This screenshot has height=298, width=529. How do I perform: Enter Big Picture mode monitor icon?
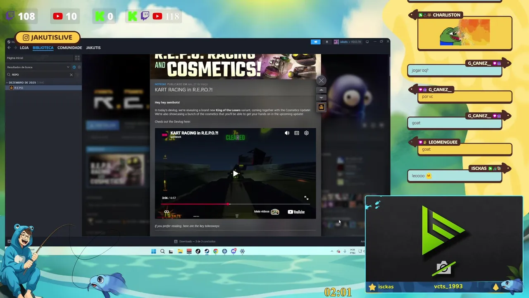[x=367, y=42]
